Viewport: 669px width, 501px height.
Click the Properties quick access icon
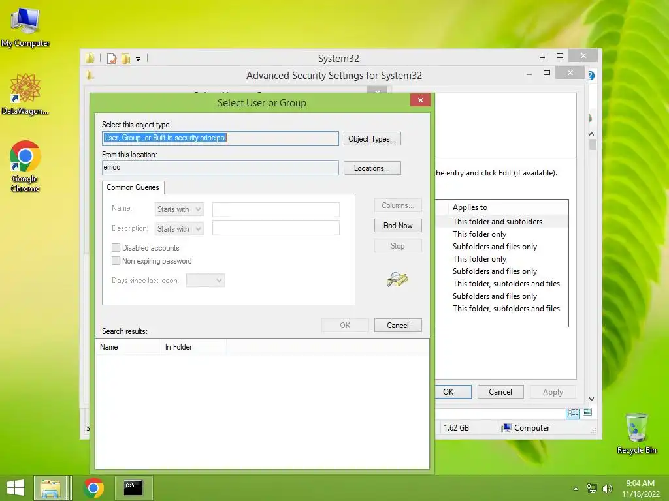pyautogui.click(x=112, y=58)
